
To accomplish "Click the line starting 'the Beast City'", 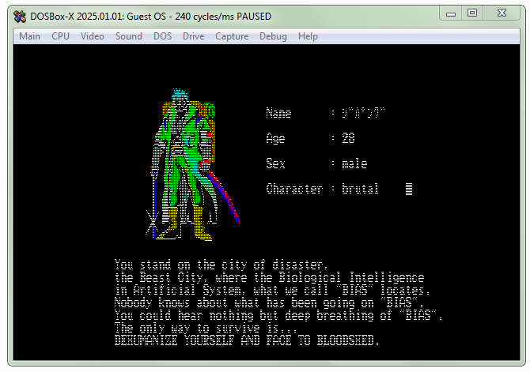I will 270,277.
